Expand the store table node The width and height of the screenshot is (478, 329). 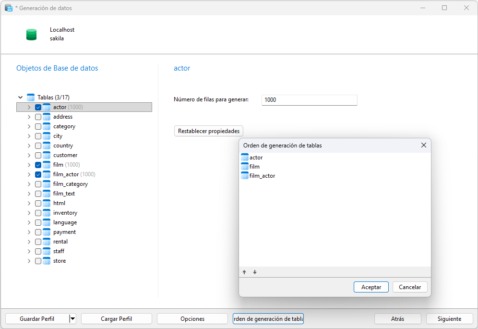click(29, 261)
